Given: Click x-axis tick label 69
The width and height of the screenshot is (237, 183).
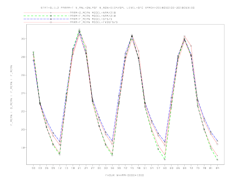Looking at the screenshot, I should click(x=185, y=168).
